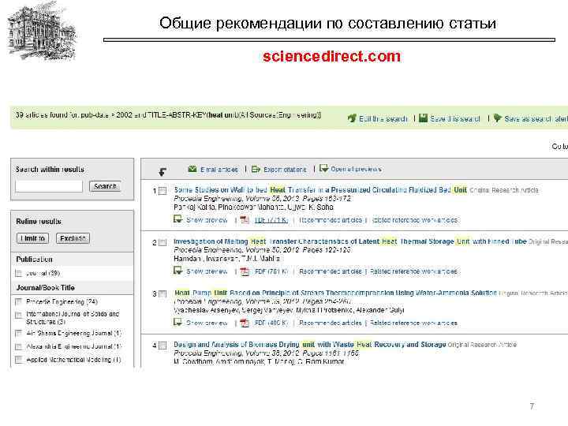Image resolution: width=568 pixels, height=426 pixels.
Task: Click PDF (400 K) link for article 3
Action: pyautogui.click(x=271, y=323)
